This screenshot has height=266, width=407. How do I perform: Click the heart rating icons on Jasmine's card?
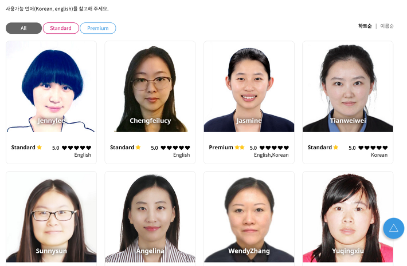[x=274, y=148]
